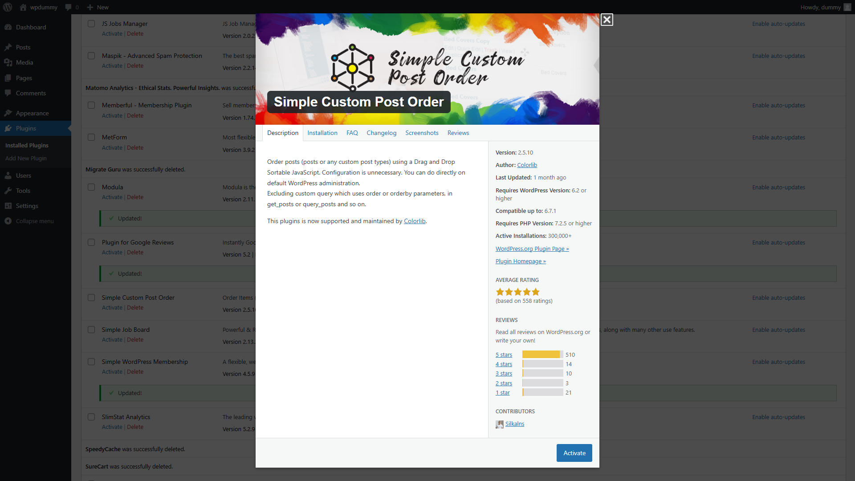
Task: Open the 3 stars reviews link
Action: pyautogui.click(x=504, y=373)
